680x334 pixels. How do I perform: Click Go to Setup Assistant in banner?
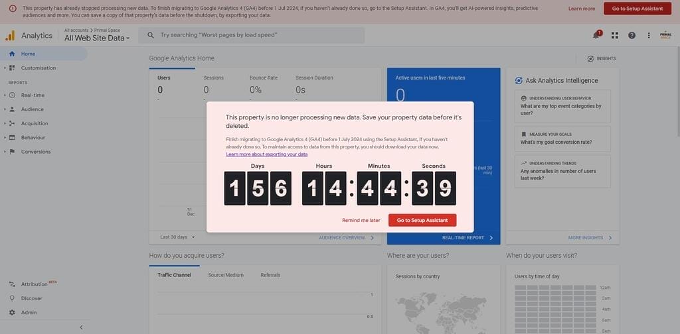pyautogui.click(x=637, y=9)
